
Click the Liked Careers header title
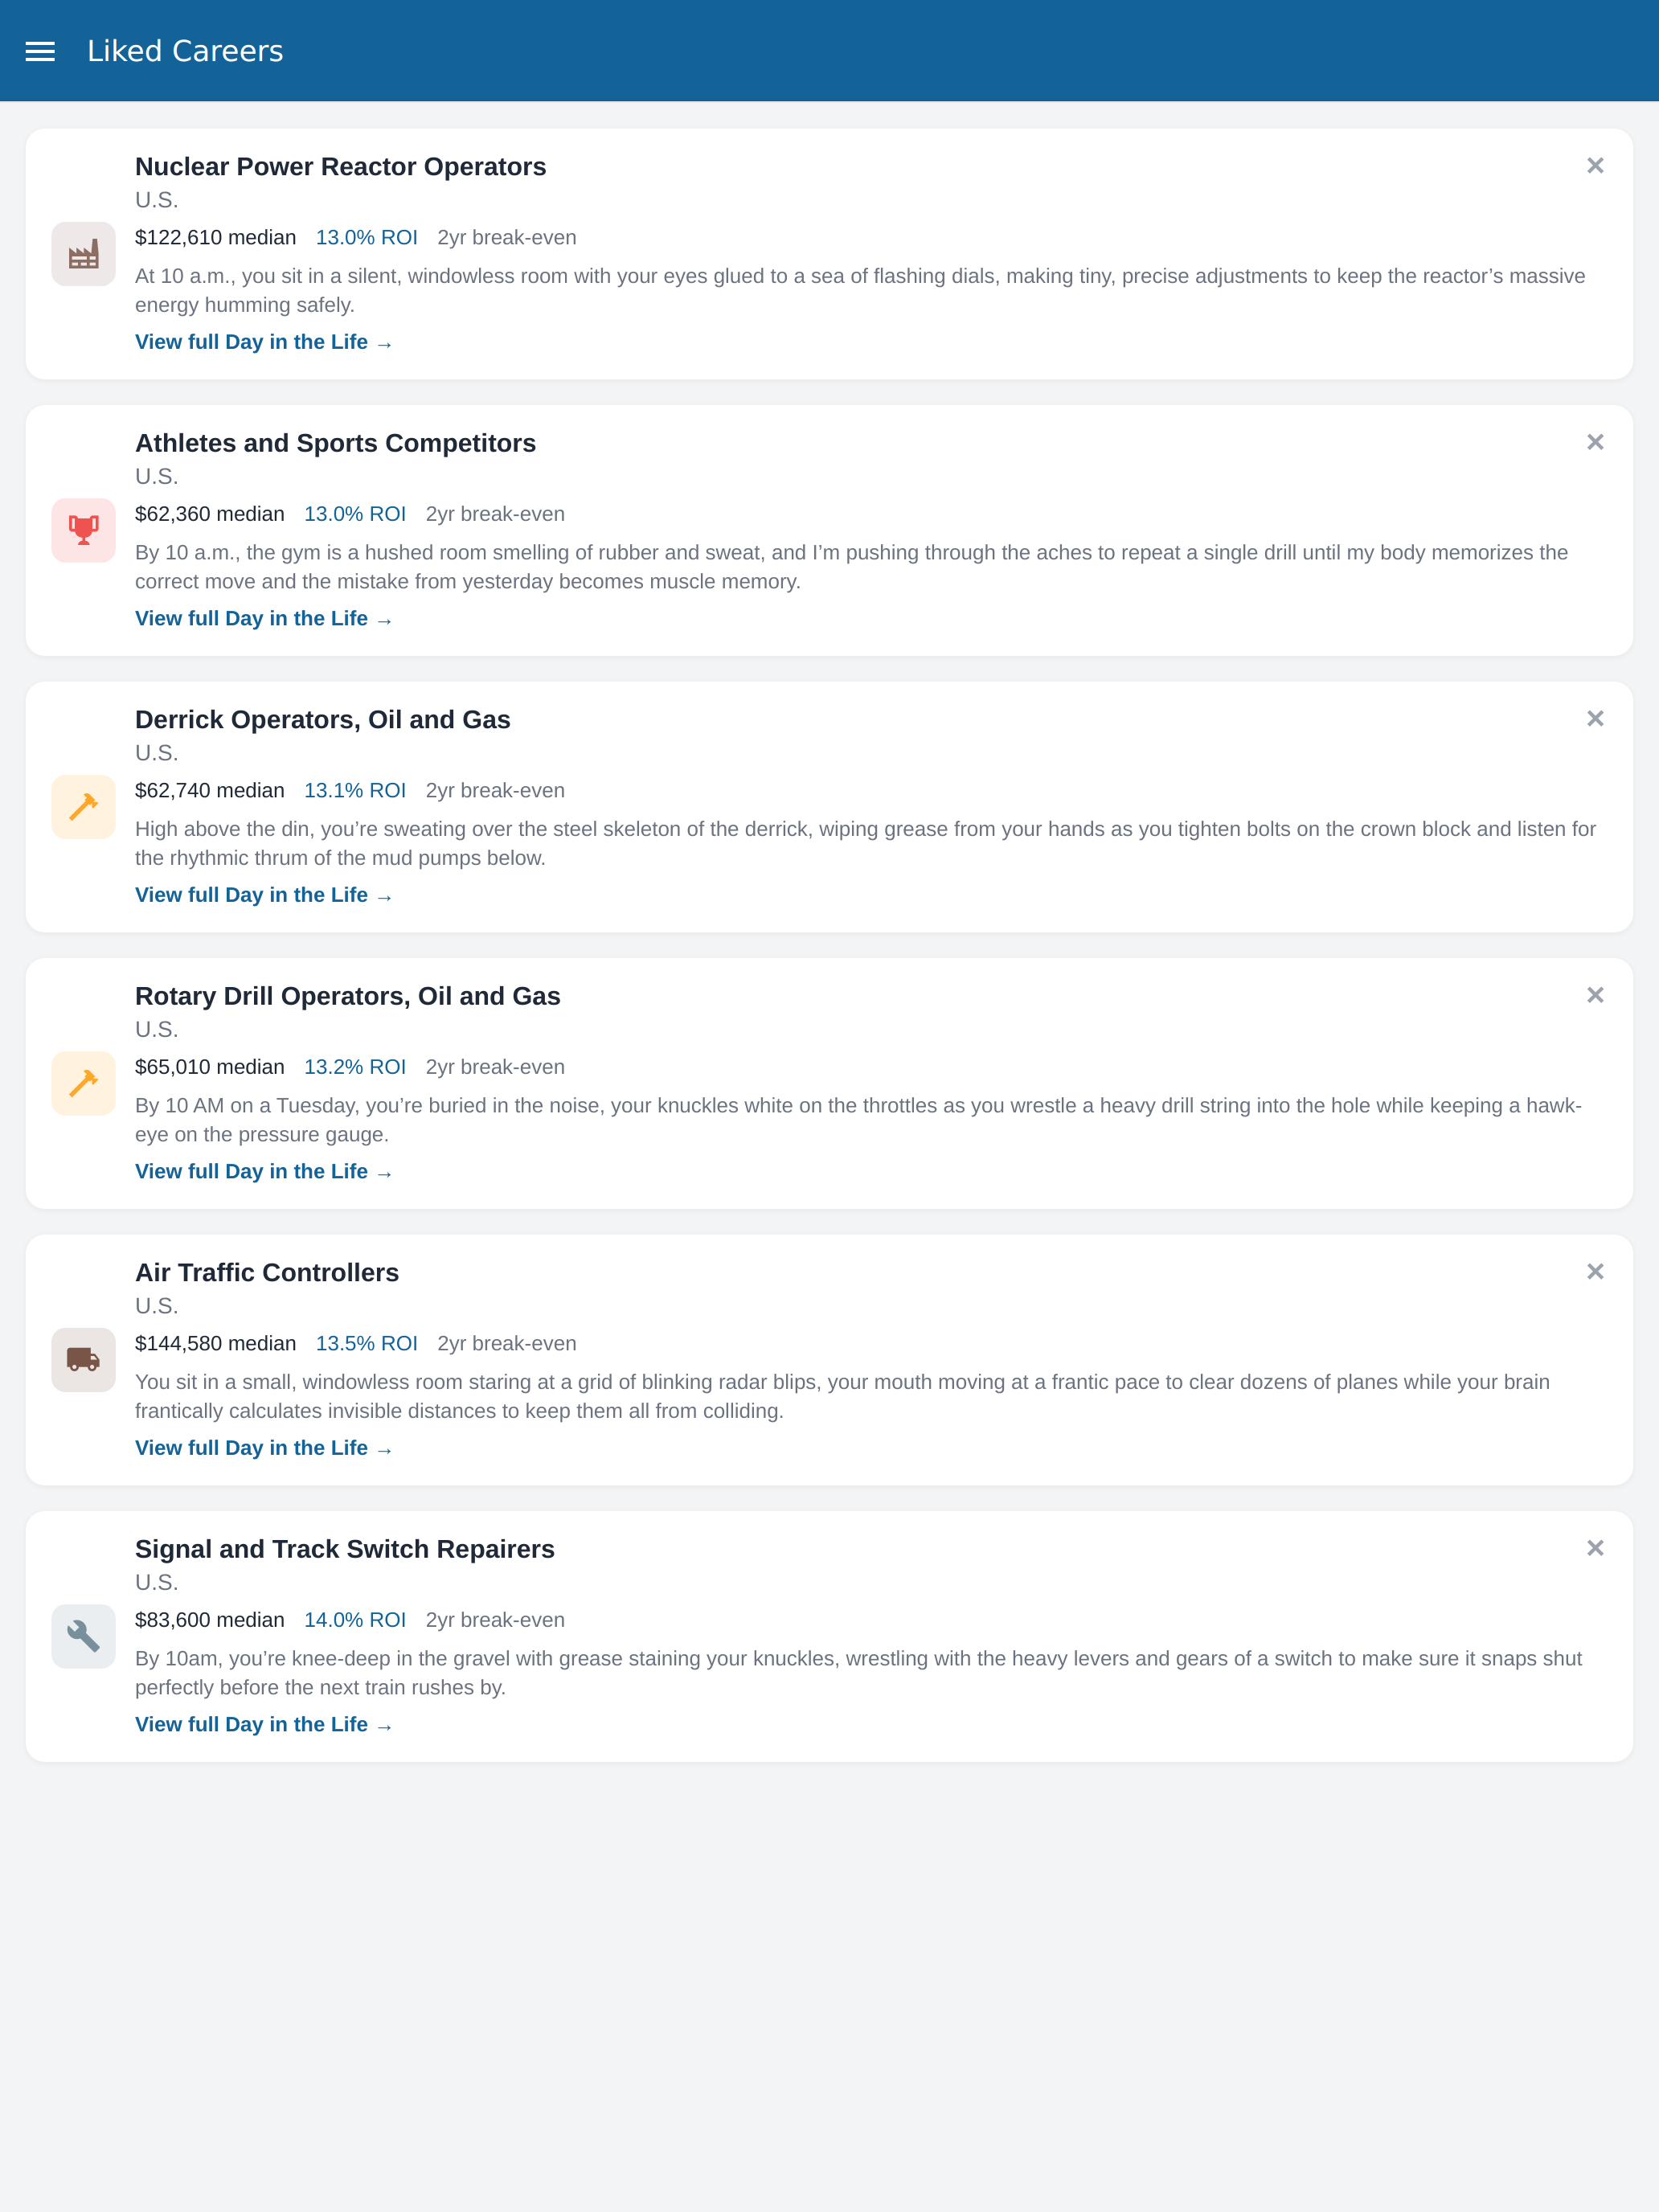pyautogui.click(x=185, y=51)
